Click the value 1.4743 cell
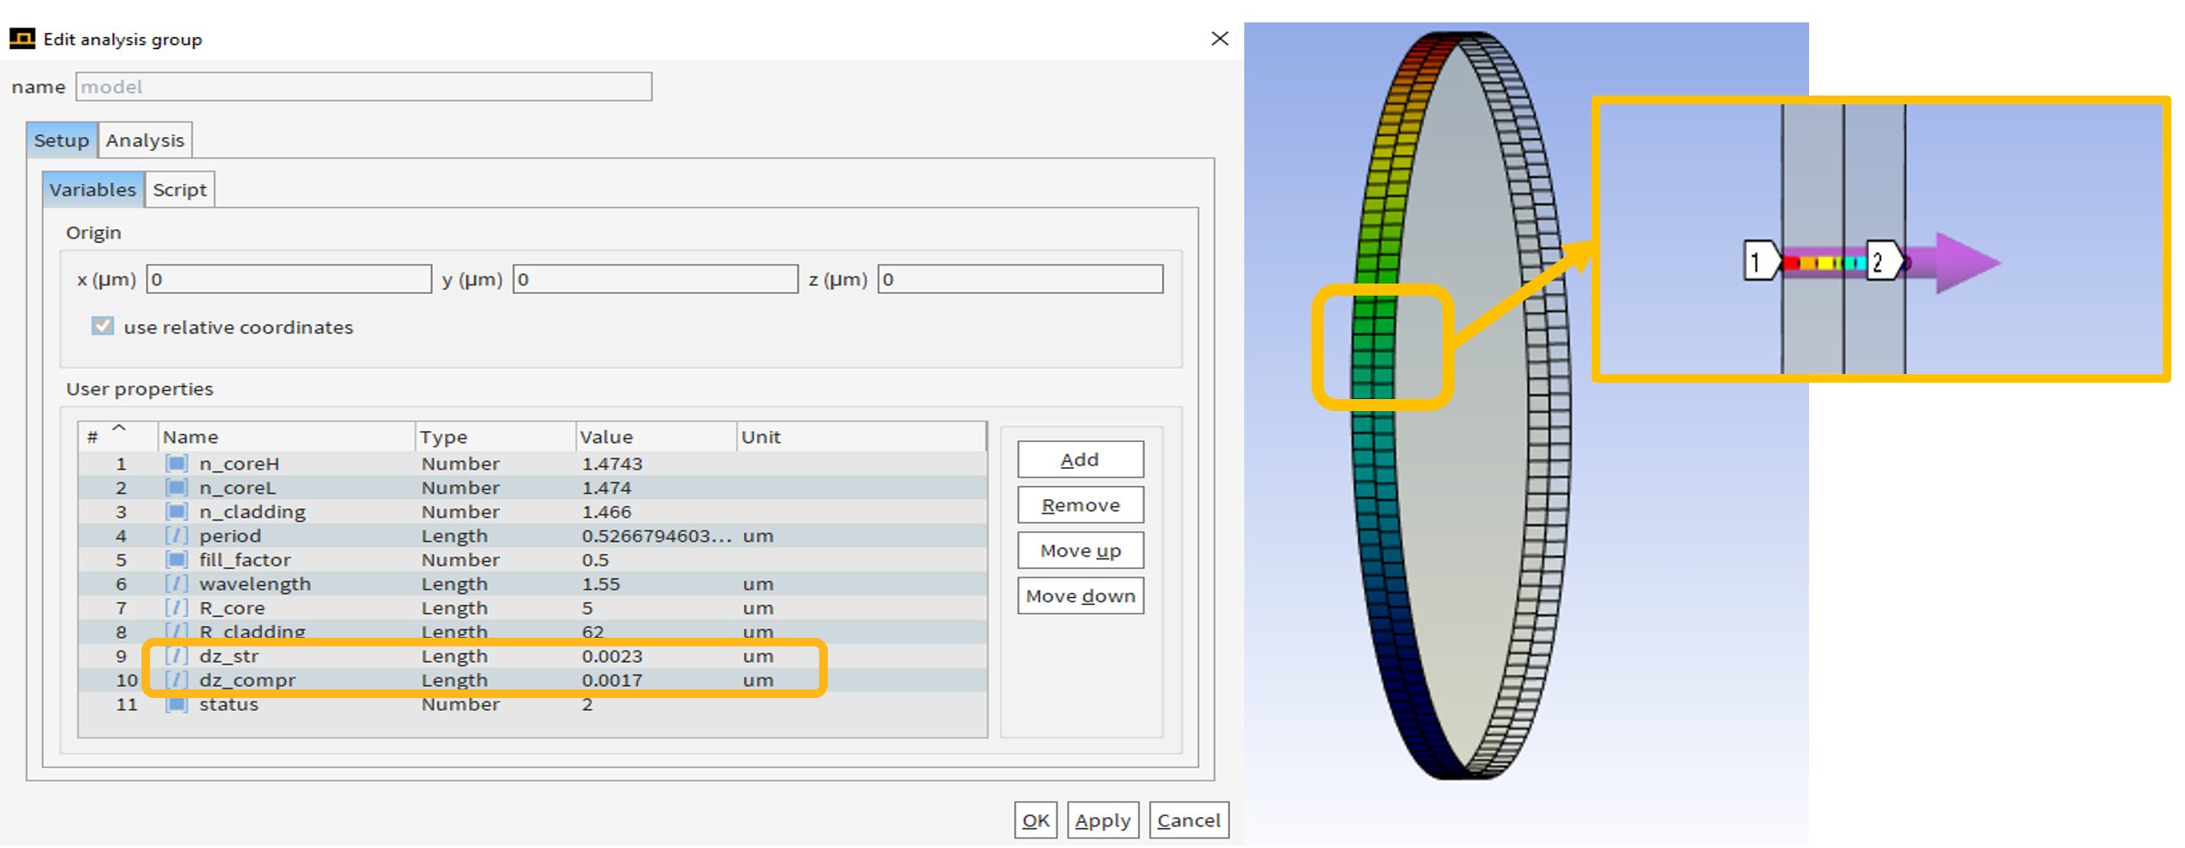The height and width of the screenshot is (848, 2185). point(612,464)
